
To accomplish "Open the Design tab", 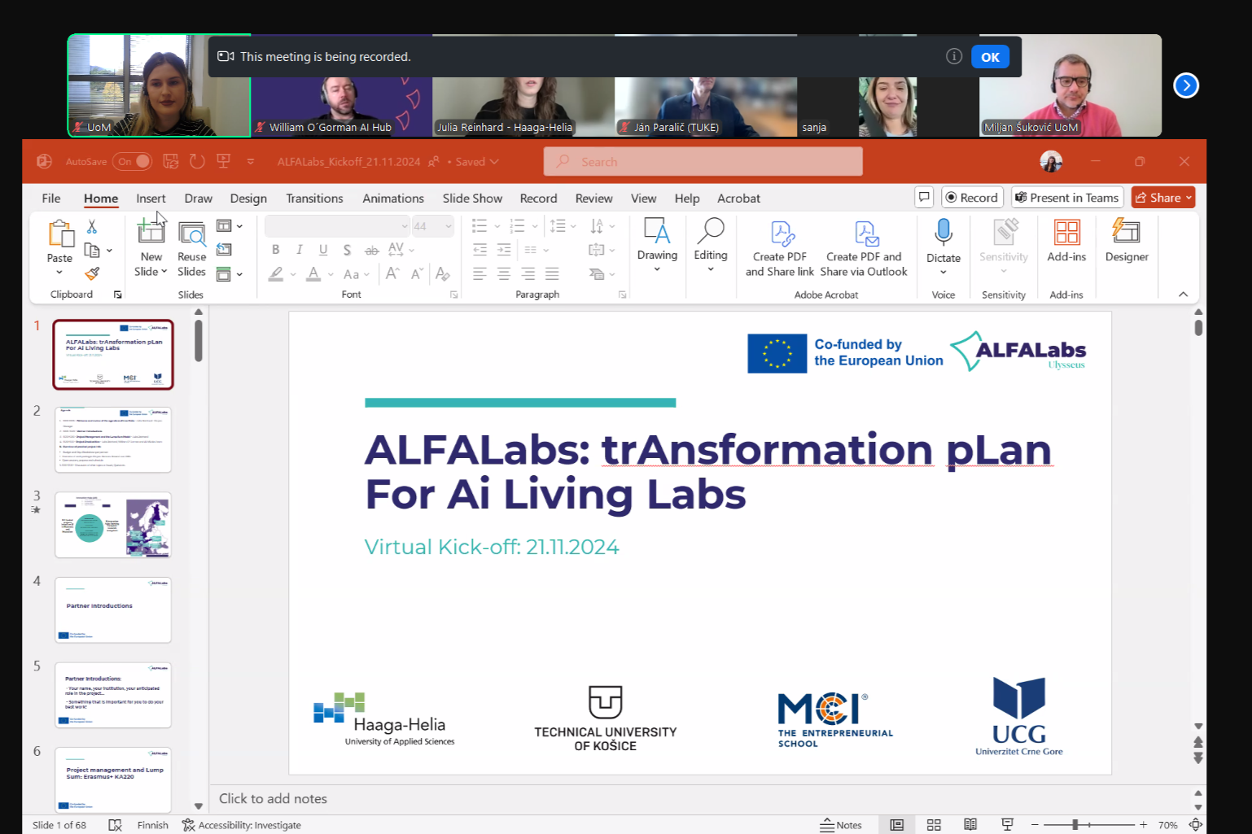I will coord(248,198).
